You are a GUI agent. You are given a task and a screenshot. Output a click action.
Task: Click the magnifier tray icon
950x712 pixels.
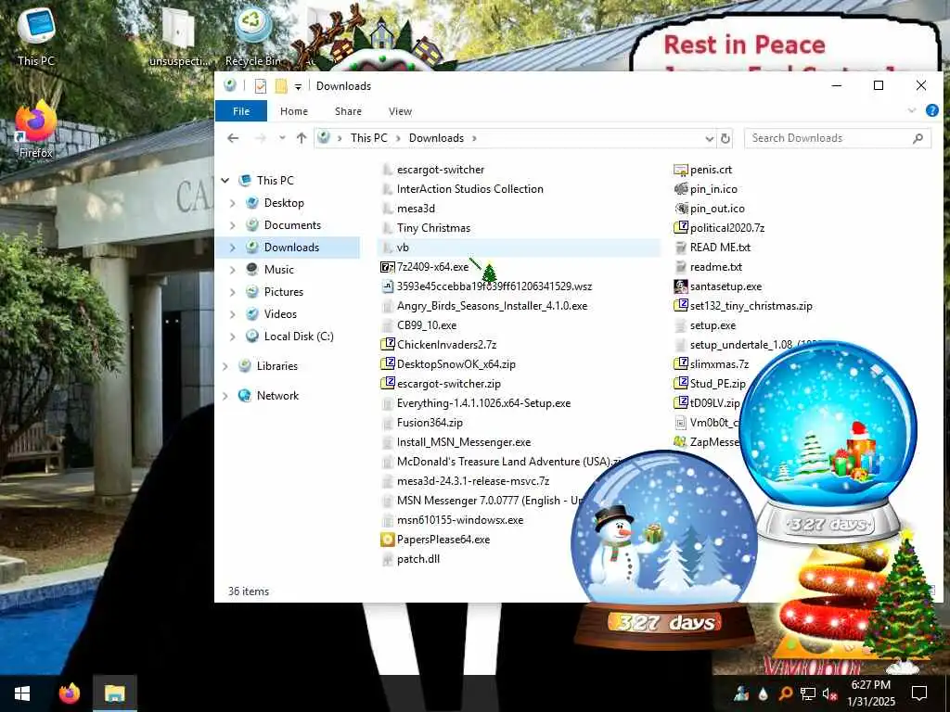click(785, 693)
